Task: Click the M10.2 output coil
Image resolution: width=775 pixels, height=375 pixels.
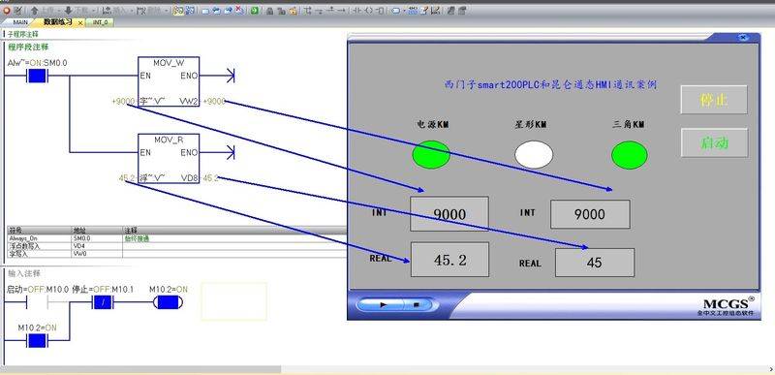Action: click(x=168, y=302)
